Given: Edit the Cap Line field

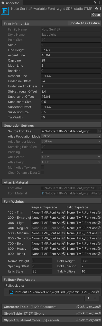Looking at the screenshot, I should point(71,60).
